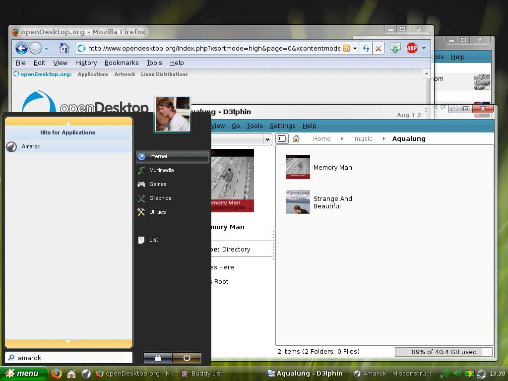Click the openDesktop.org bookmark link

pyautogui.click(x=43, y=74)
